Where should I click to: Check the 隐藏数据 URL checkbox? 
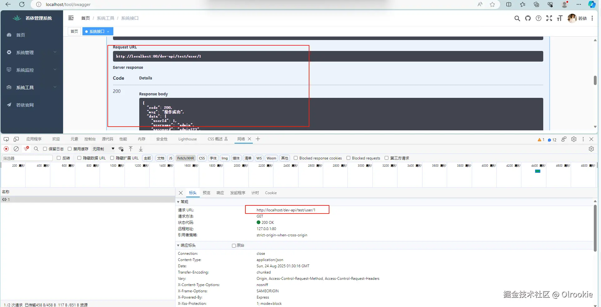coord(79,158)
